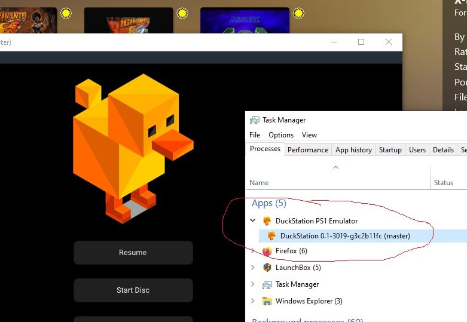Switch to the Performance tab
The width and height of the screenshot is (467, 322).
[308, 150]
